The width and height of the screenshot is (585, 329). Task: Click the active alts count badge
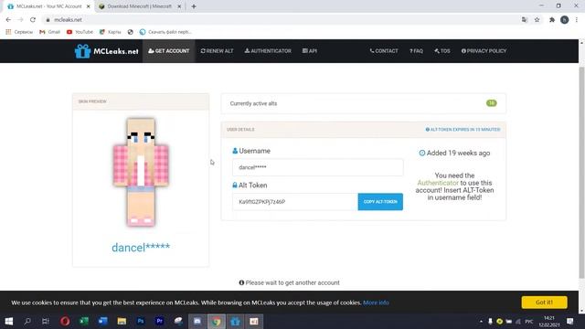492,103
